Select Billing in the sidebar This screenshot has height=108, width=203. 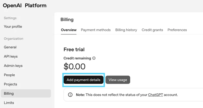click(x=26, y=93)
